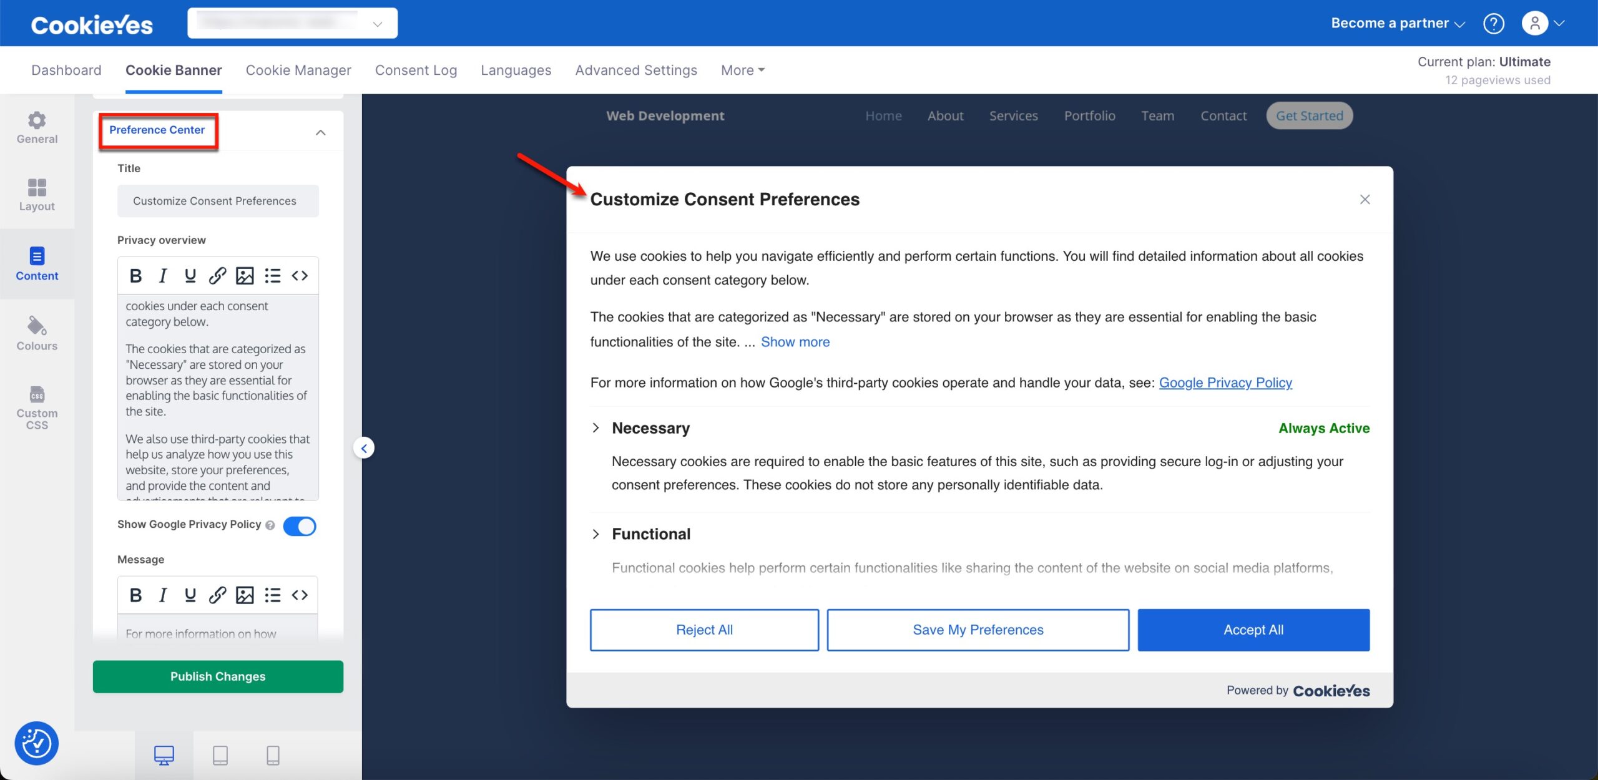
Task: Toggle the Show Google Privacy Policy switch
Action: coord(300,524)
